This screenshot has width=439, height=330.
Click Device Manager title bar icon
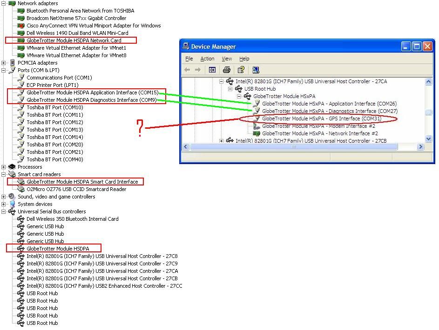185,46
